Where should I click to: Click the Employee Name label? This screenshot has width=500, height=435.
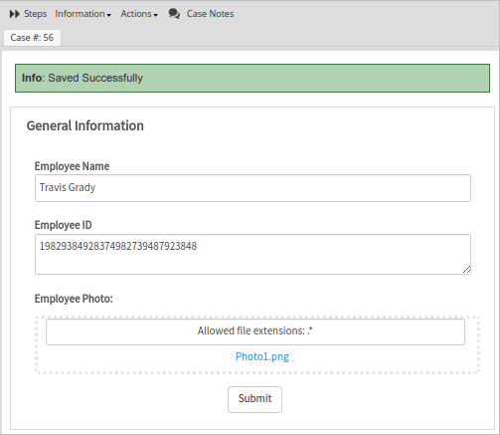(72, 166)
